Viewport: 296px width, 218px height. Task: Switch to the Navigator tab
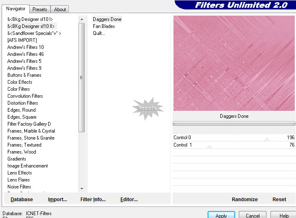(x=16, y=9)
